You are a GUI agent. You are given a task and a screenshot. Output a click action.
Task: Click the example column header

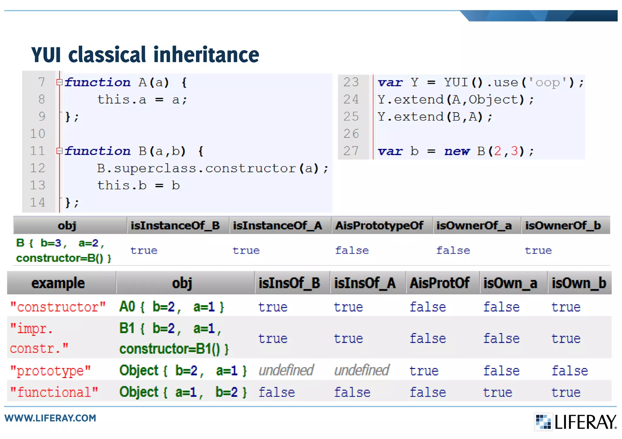[58, 283]
